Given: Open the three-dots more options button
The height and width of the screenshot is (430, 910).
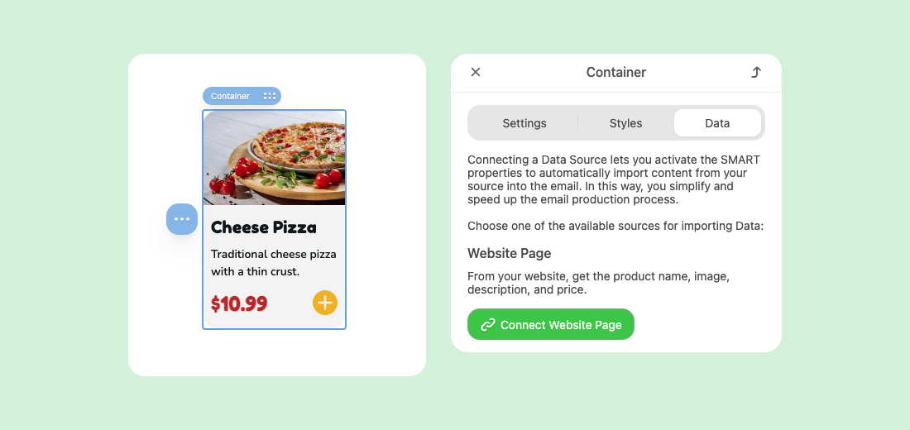Looking at the screenshot, I should pos(182,219).
